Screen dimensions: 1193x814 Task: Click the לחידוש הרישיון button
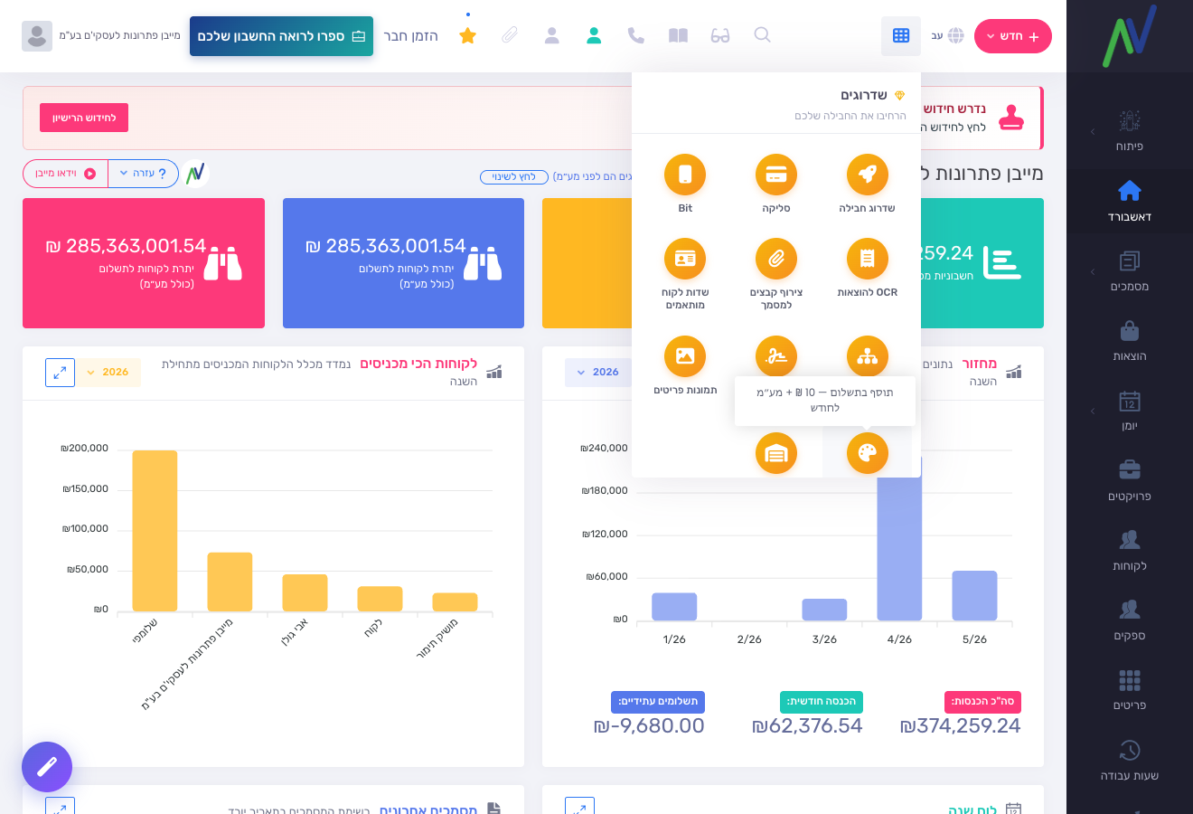[84, 118]
